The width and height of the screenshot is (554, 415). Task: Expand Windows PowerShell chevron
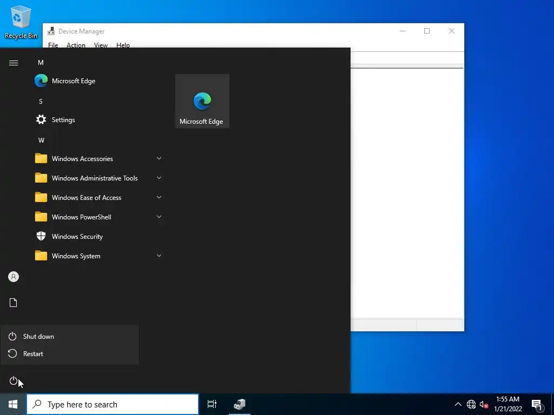pyautogui.click(x=159, y=217)
